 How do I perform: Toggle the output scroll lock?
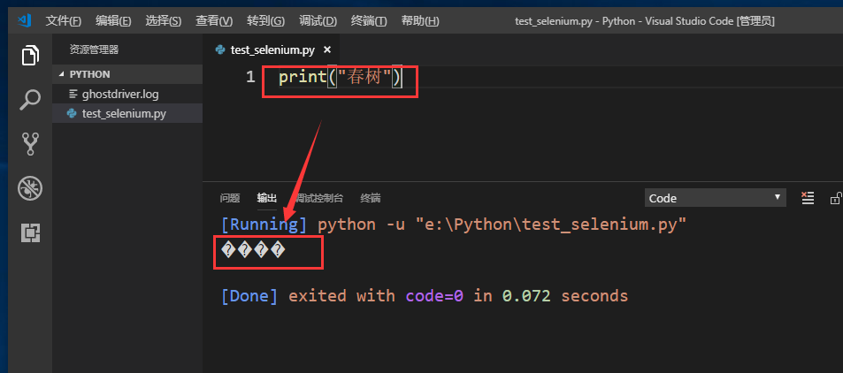click(x=834, y=198)
